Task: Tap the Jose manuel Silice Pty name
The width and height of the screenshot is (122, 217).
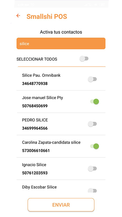Action: point(43,98)
